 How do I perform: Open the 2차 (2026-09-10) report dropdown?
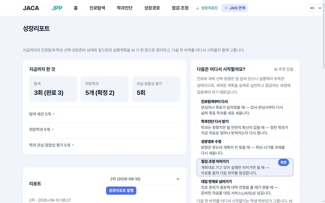click(x=143, y=179)
